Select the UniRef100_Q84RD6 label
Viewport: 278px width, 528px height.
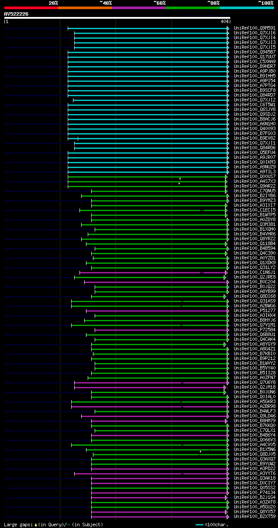click(x=255, y=148)
